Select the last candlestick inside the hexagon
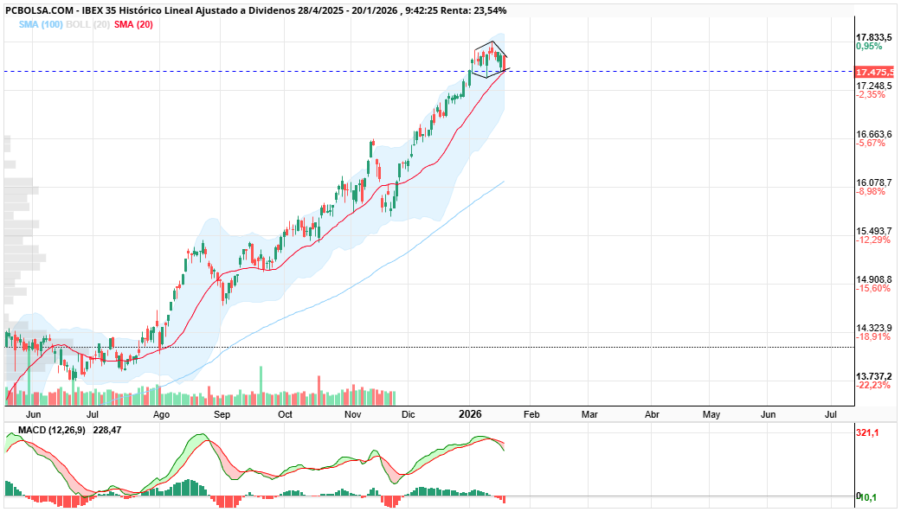901x512 pixels. (x=505, y=62)
